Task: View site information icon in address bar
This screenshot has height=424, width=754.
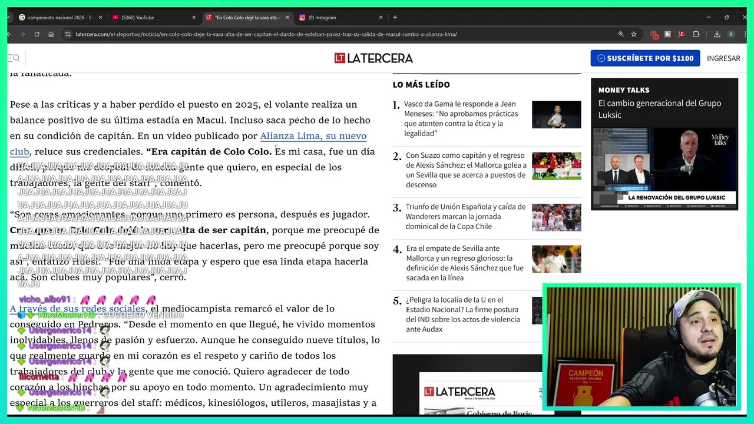Action: coord(68,34)
